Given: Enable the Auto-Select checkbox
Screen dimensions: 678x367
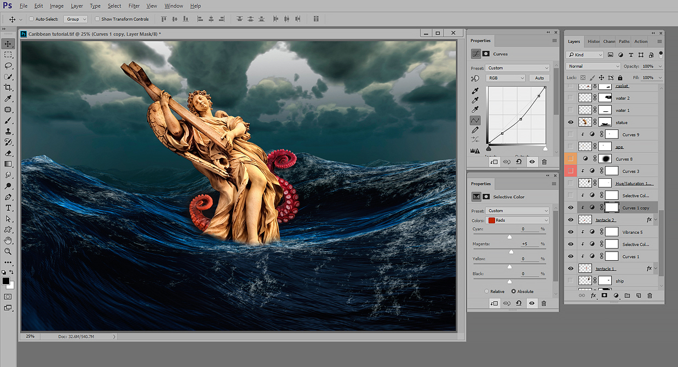Looking at the screenshot, I should tap(31, 19).
